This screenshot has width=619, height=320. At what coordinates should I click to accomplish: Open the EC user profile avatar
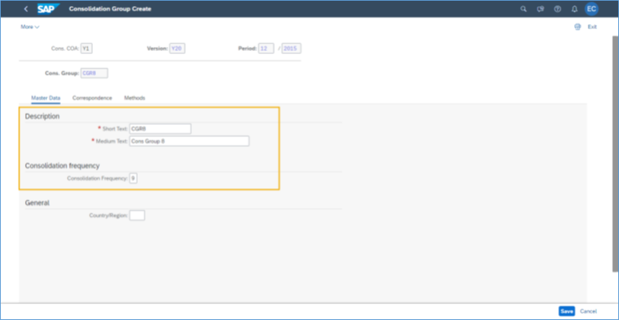coord(592,9)
